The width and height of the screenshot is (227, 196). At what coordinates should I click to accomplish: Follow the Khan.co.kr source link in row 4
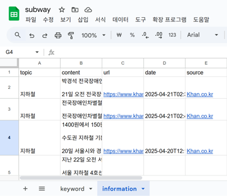[200, 151]
